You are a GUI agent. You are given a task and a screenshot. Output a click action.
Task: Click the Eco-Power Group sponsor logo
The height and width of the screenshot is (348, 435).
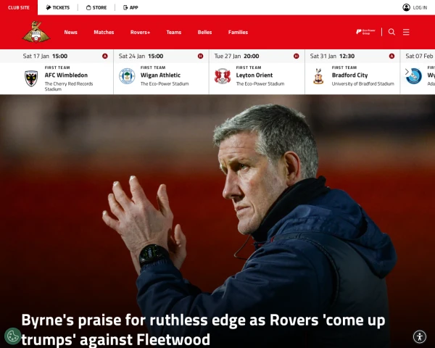coord(365,32)
